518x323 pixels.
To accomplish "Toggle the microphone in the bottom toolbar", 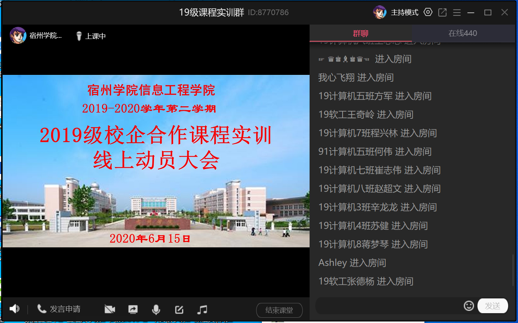I will click(x=156, y=309).
